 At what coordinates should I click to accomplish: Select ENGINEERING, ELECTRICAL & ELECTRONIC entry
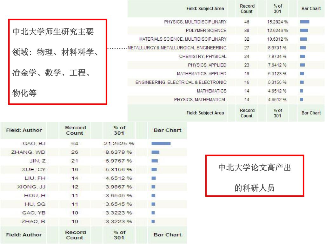pos(181,82)
